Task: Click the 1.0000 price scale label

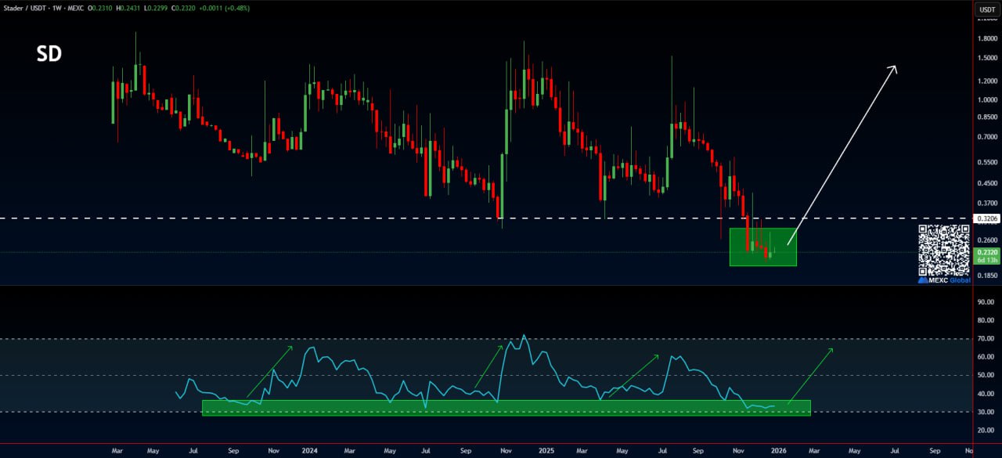Action: click(x=986, y=99)
